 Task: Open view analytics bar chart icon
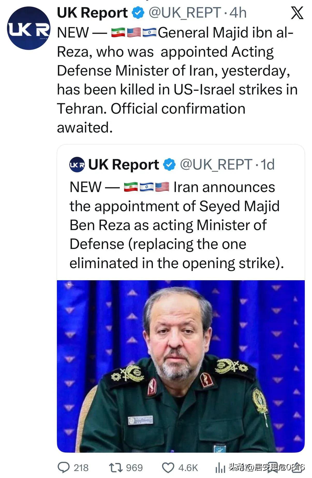click(x=220, y=467)
